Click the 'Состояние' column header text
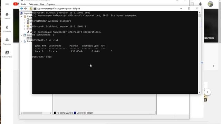The height and width of the screenshot is (124, 221). tap(55, 46)
